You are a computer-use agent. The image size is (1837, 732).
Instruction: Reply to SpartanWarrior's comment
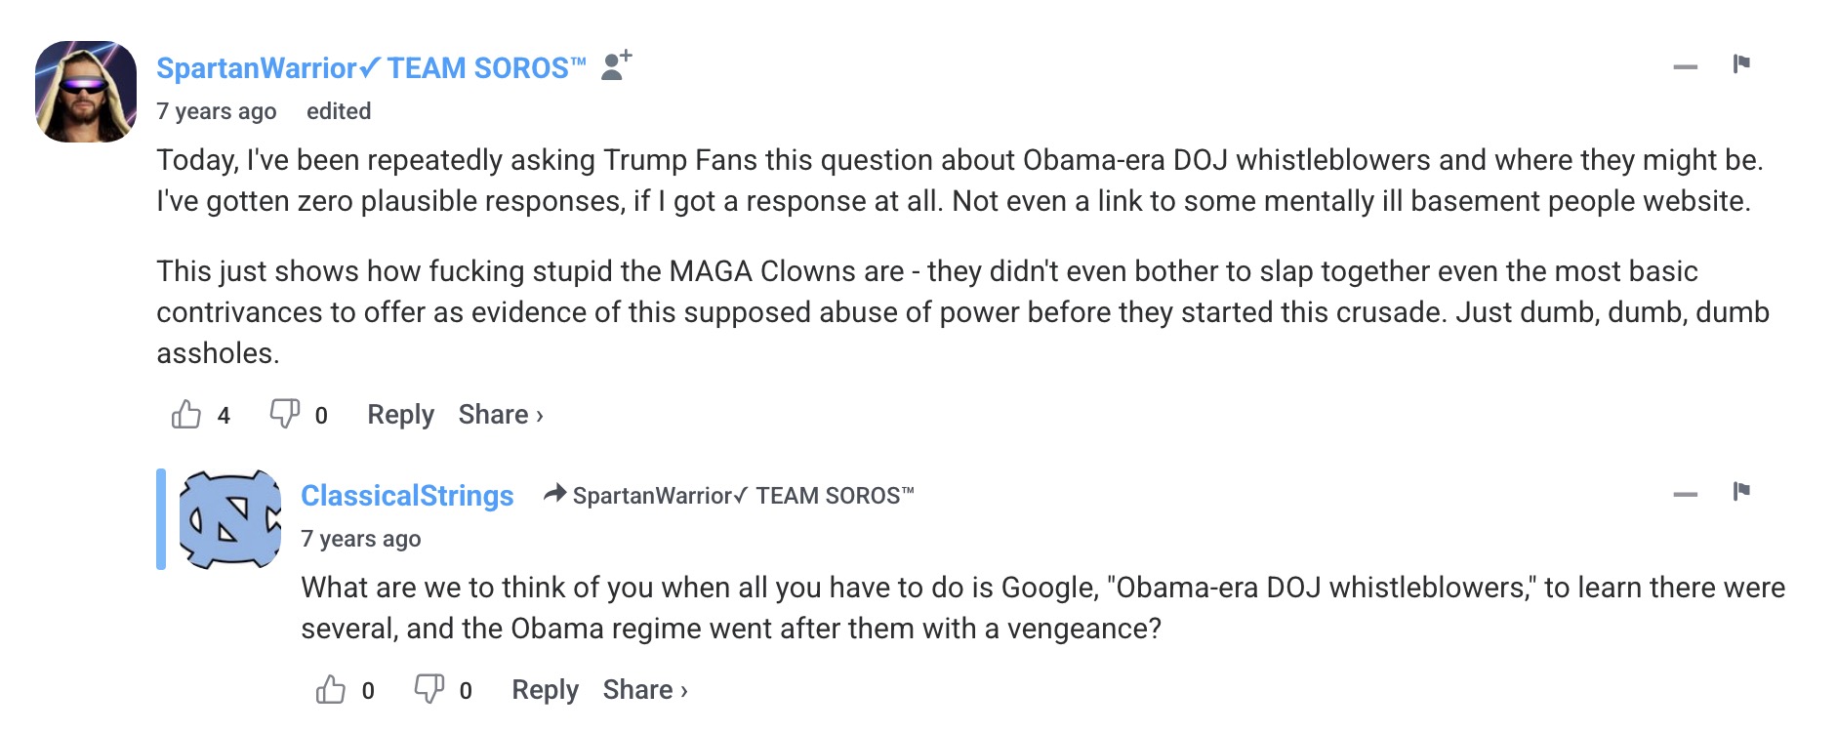[400, 415]
